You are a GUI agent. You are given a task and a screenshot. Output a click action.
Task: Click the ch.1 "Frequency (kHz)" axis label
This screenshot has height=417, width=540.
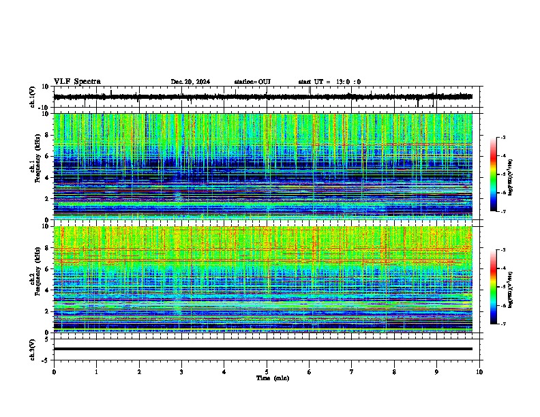37,159
